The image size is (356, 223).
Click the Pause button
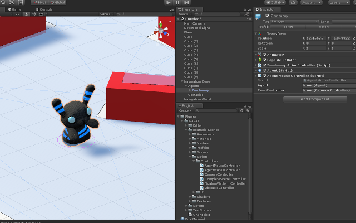pyautogui.click(x=177, y=2)
